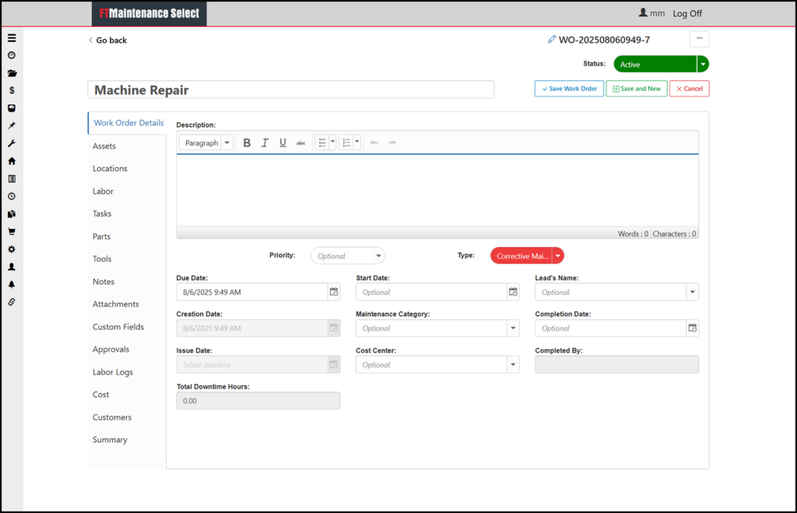
Task: Expand the bulleted list style arrow
Action: (x=333, y=142)
